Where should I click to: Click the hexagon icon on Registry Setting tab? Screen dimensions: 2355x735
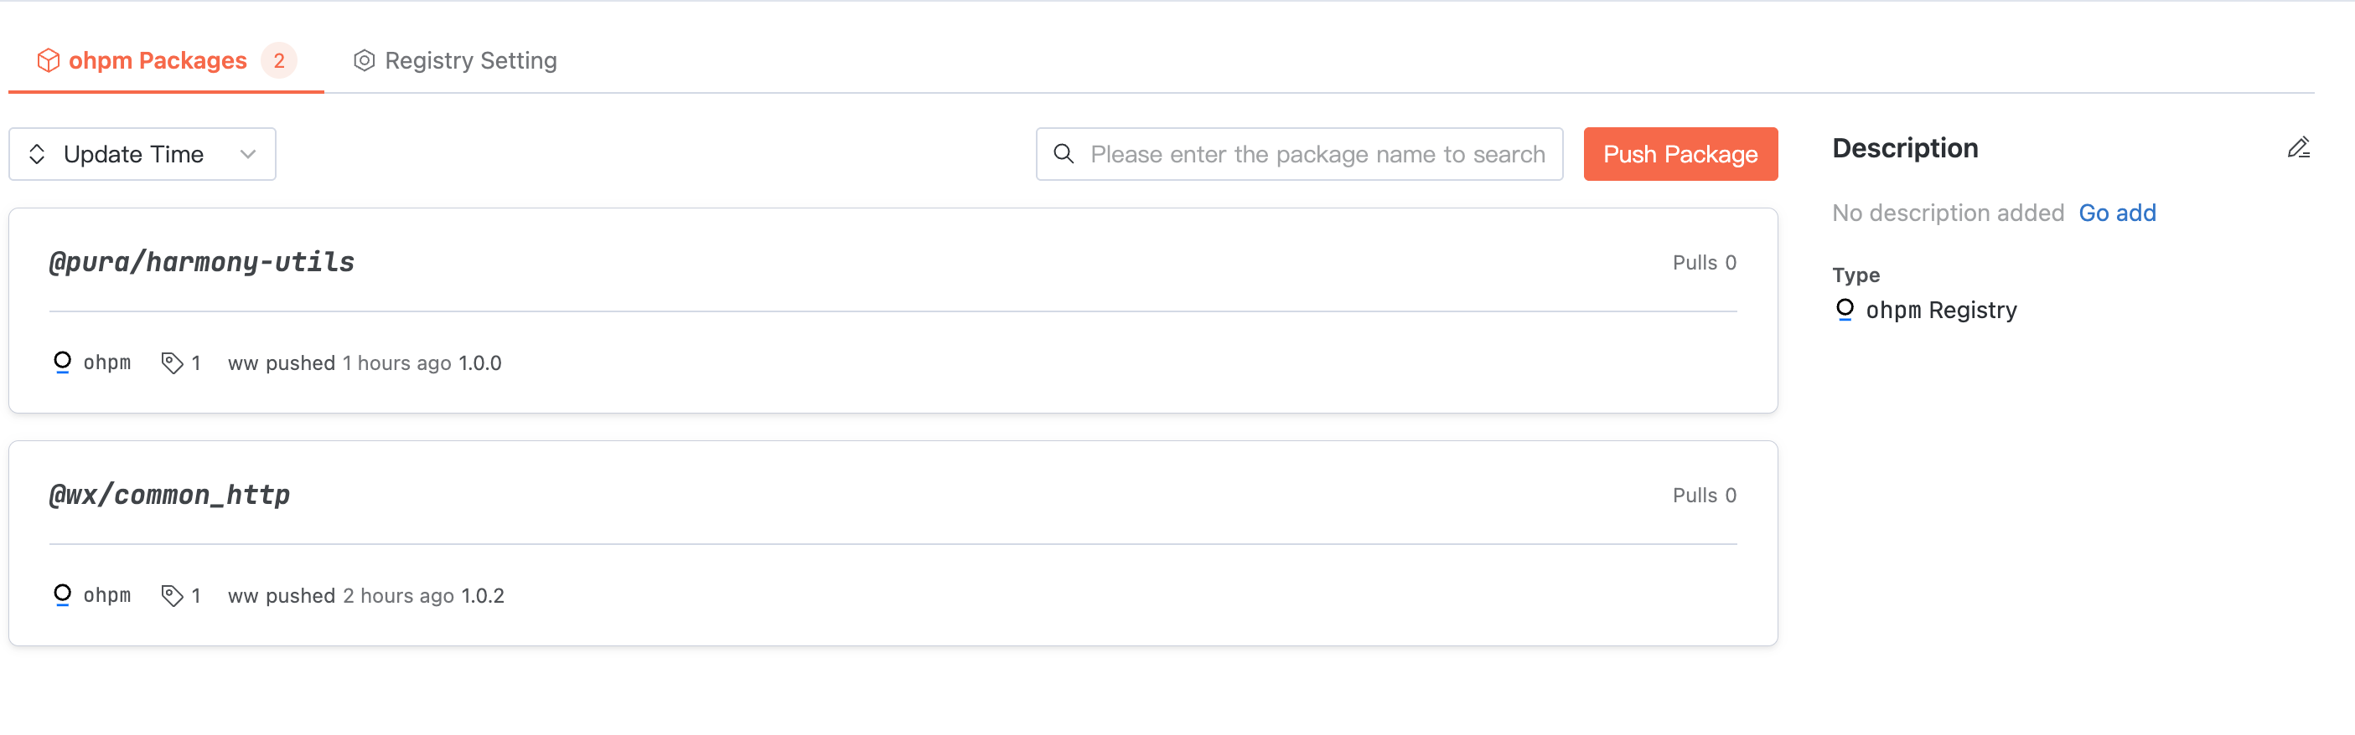pos(364,60)
